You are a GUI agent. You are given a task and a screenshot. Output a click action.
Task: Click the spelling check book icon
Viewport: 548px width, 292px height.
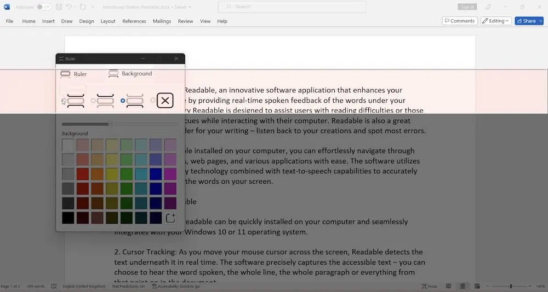[x=54, y=286]
